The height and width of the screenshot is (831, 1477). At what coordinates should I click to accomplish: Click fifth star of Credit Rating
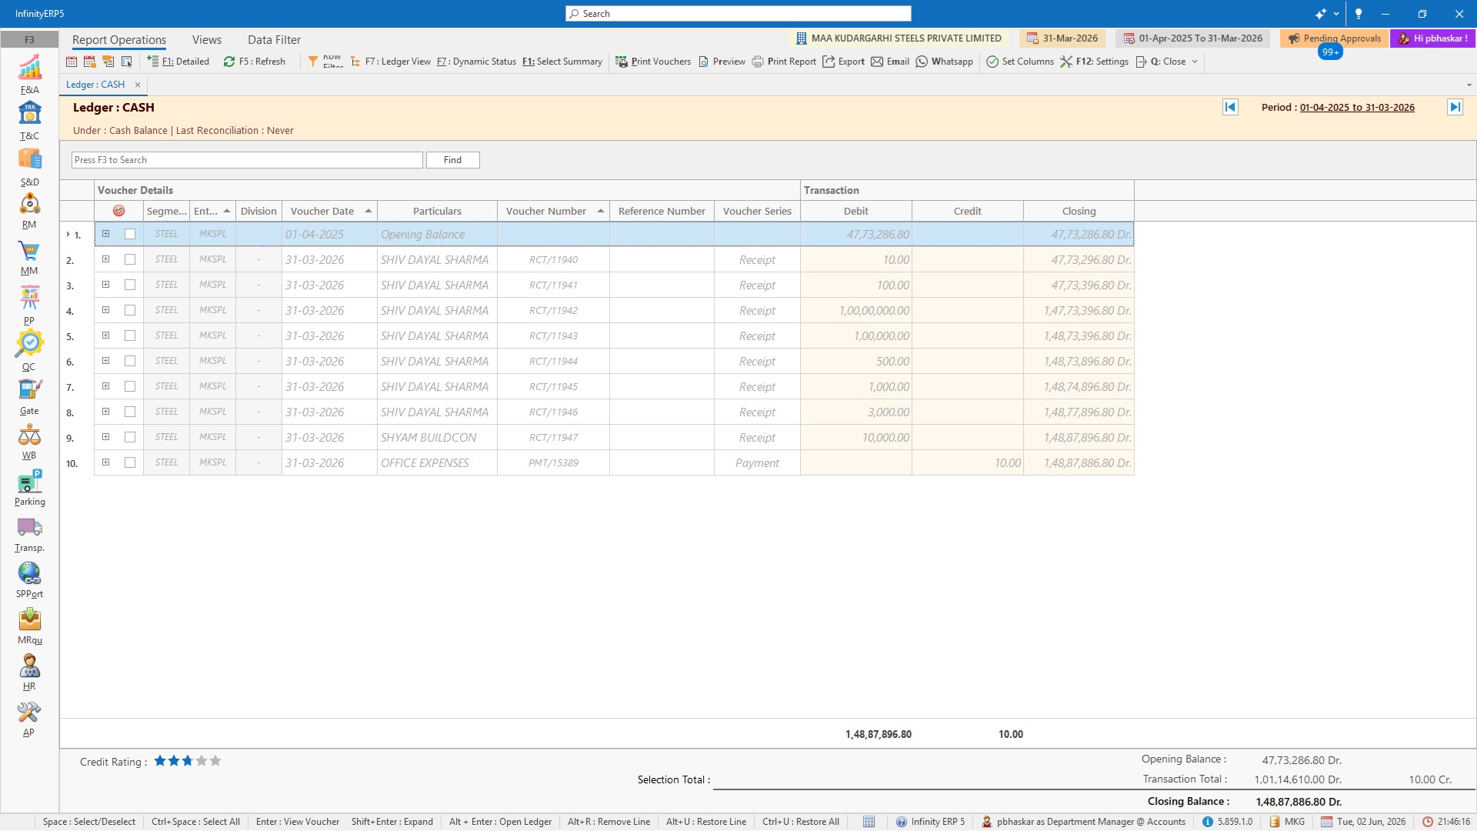pyautogui.click(x=215, y=761)
